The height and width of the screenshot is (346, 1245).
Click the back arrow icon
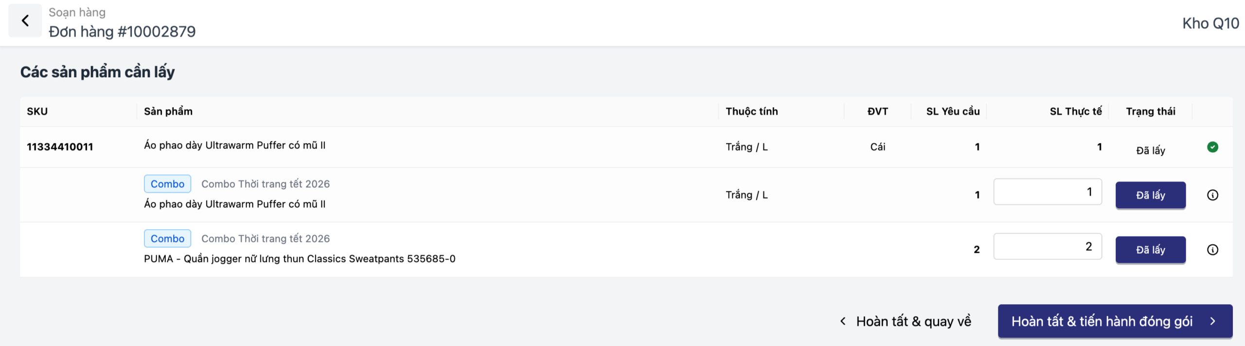[25, 21]
